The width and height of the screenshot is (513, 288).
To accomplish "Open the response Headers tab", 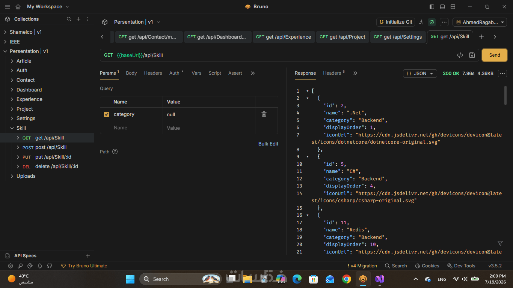I will tap(333, 73).
